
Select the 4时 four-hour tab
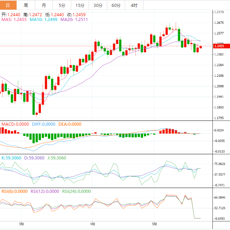click(134, 5)
